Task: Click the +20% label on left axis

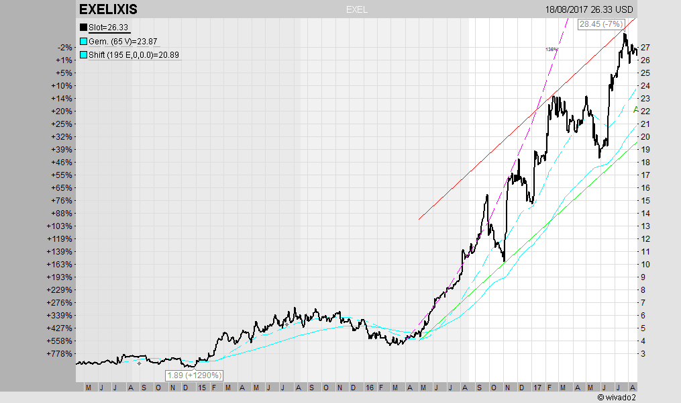Action: tap(62, 111)
